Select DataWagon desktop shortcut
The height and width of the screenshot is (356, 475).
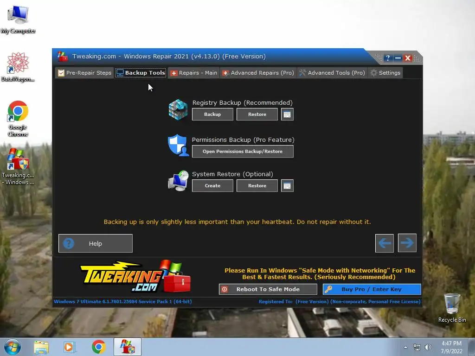(x=18, y=67)
